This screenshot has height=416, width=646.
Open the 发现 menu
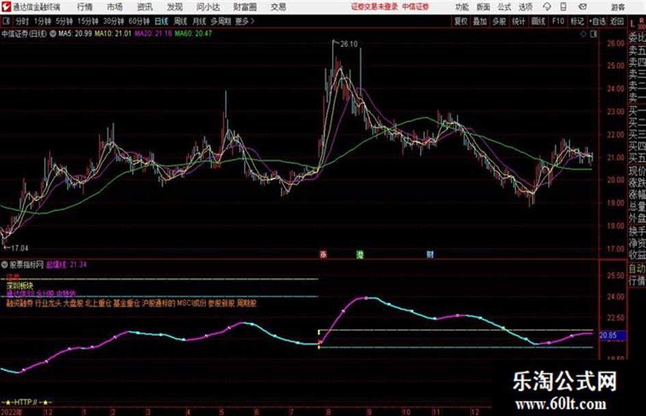click(x=175, y=7)
